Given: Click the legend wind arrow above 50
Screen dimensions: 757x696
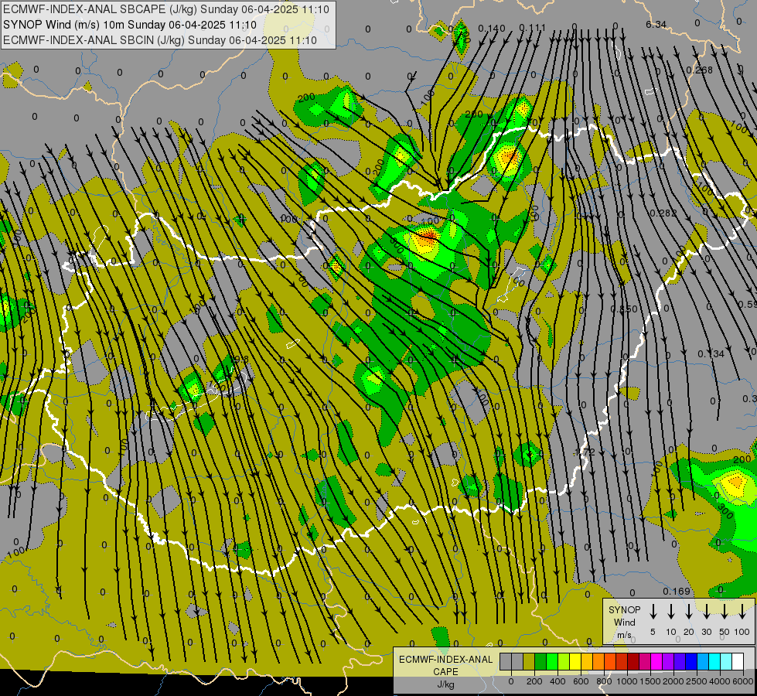Looking at the screenshot, I should pos(725,611).
